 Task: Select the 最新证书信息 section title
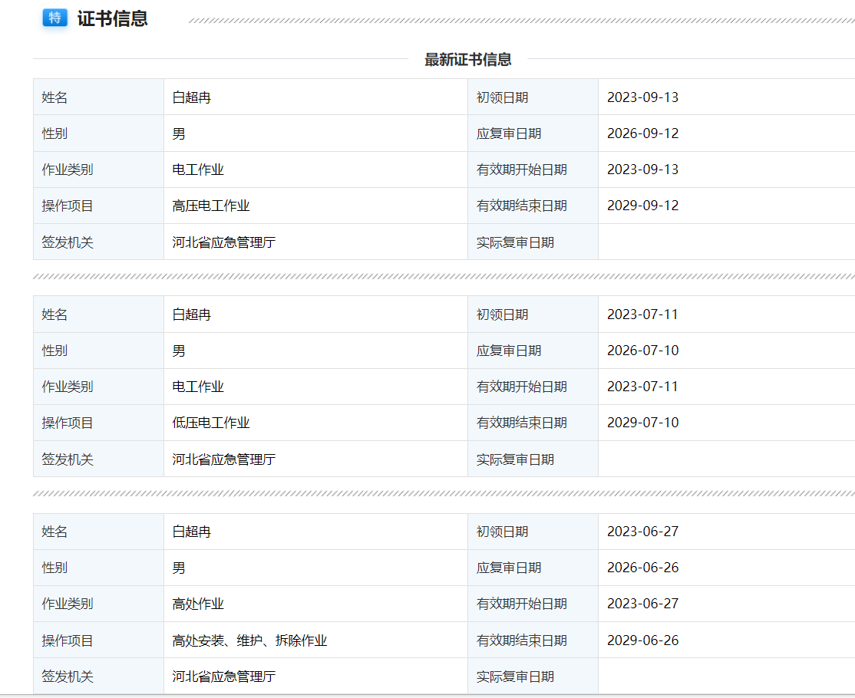pyautogui.click(x=468, y=60)
